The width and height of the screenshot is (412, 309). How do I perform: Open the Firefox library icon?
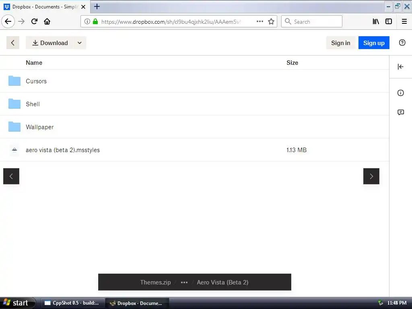376,22
